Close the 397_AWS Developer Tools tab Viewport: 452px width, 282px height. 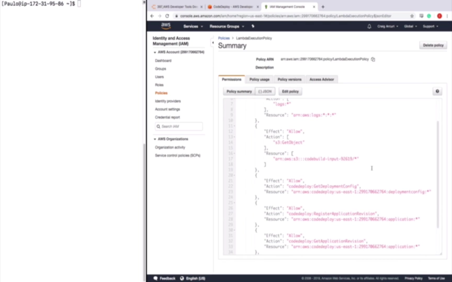coord(201,7)
